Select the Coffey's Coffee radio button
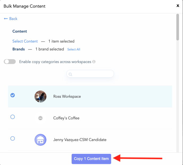Image resolution: width=183 pixels, height=165 pixels. (13, 117)
